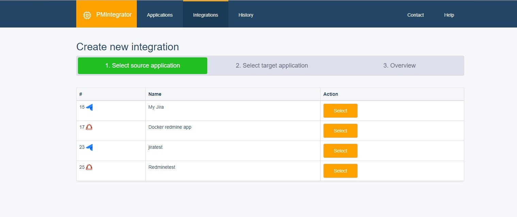Screen dimensions: 517x217
Task: Open the Contact page
Action: [x=415, y=15]
